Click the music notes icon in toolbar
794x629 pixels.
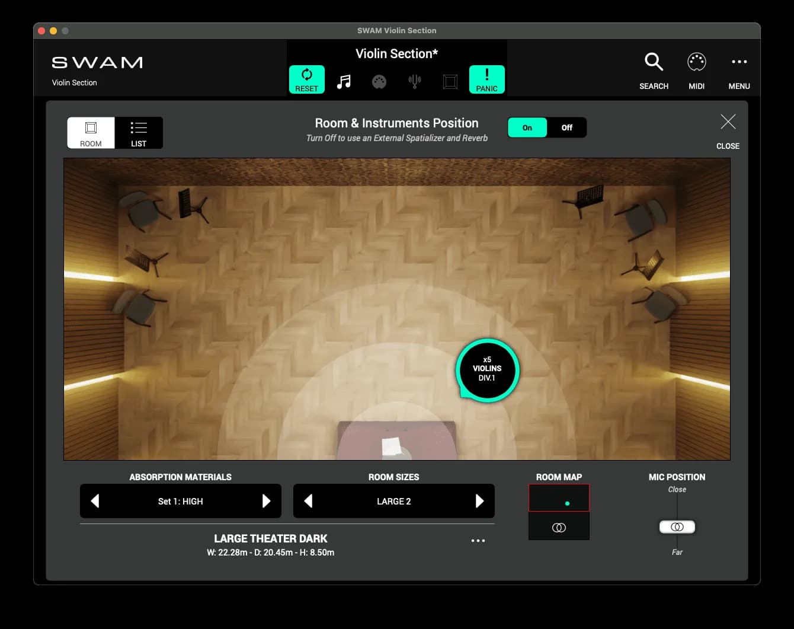344,81
